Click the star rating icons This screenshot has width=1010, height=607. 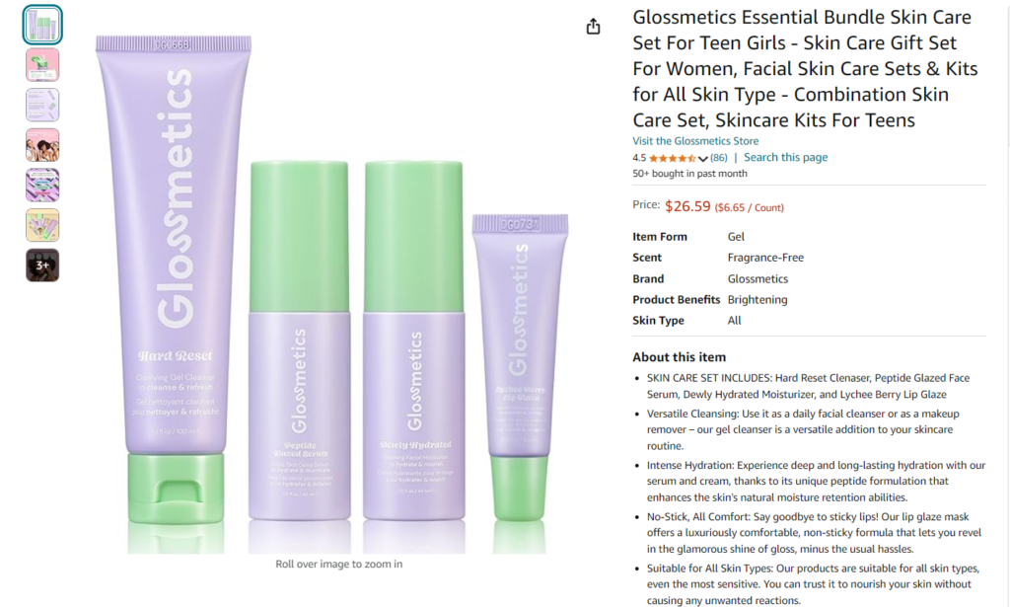(673, 158)
